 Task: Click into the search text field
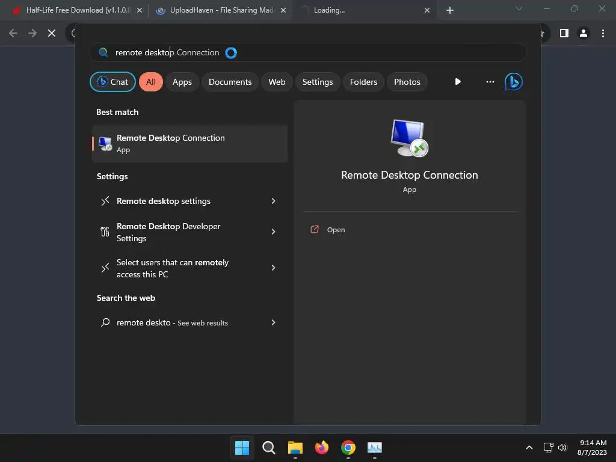click(x=307, y=52)
